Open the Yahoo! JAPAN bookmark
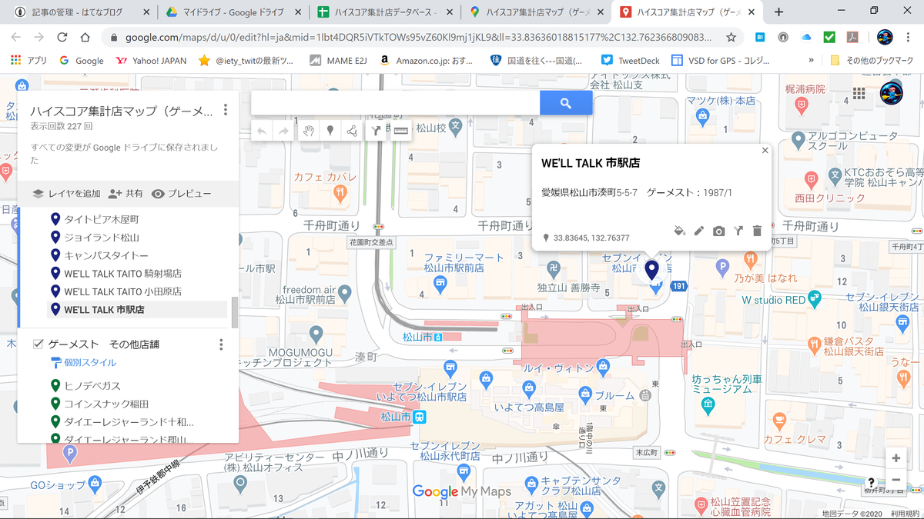The height and width of the screenshot is (519, 924). click(x=151, y=61)
